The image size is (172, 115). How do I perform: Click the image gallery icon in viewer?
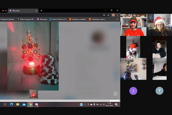116,93
